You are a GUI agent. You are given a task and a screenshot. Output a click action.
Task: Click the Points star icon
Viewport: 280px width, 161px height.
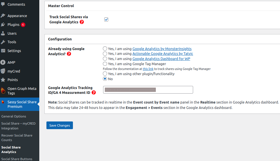[x=3, y=80]
